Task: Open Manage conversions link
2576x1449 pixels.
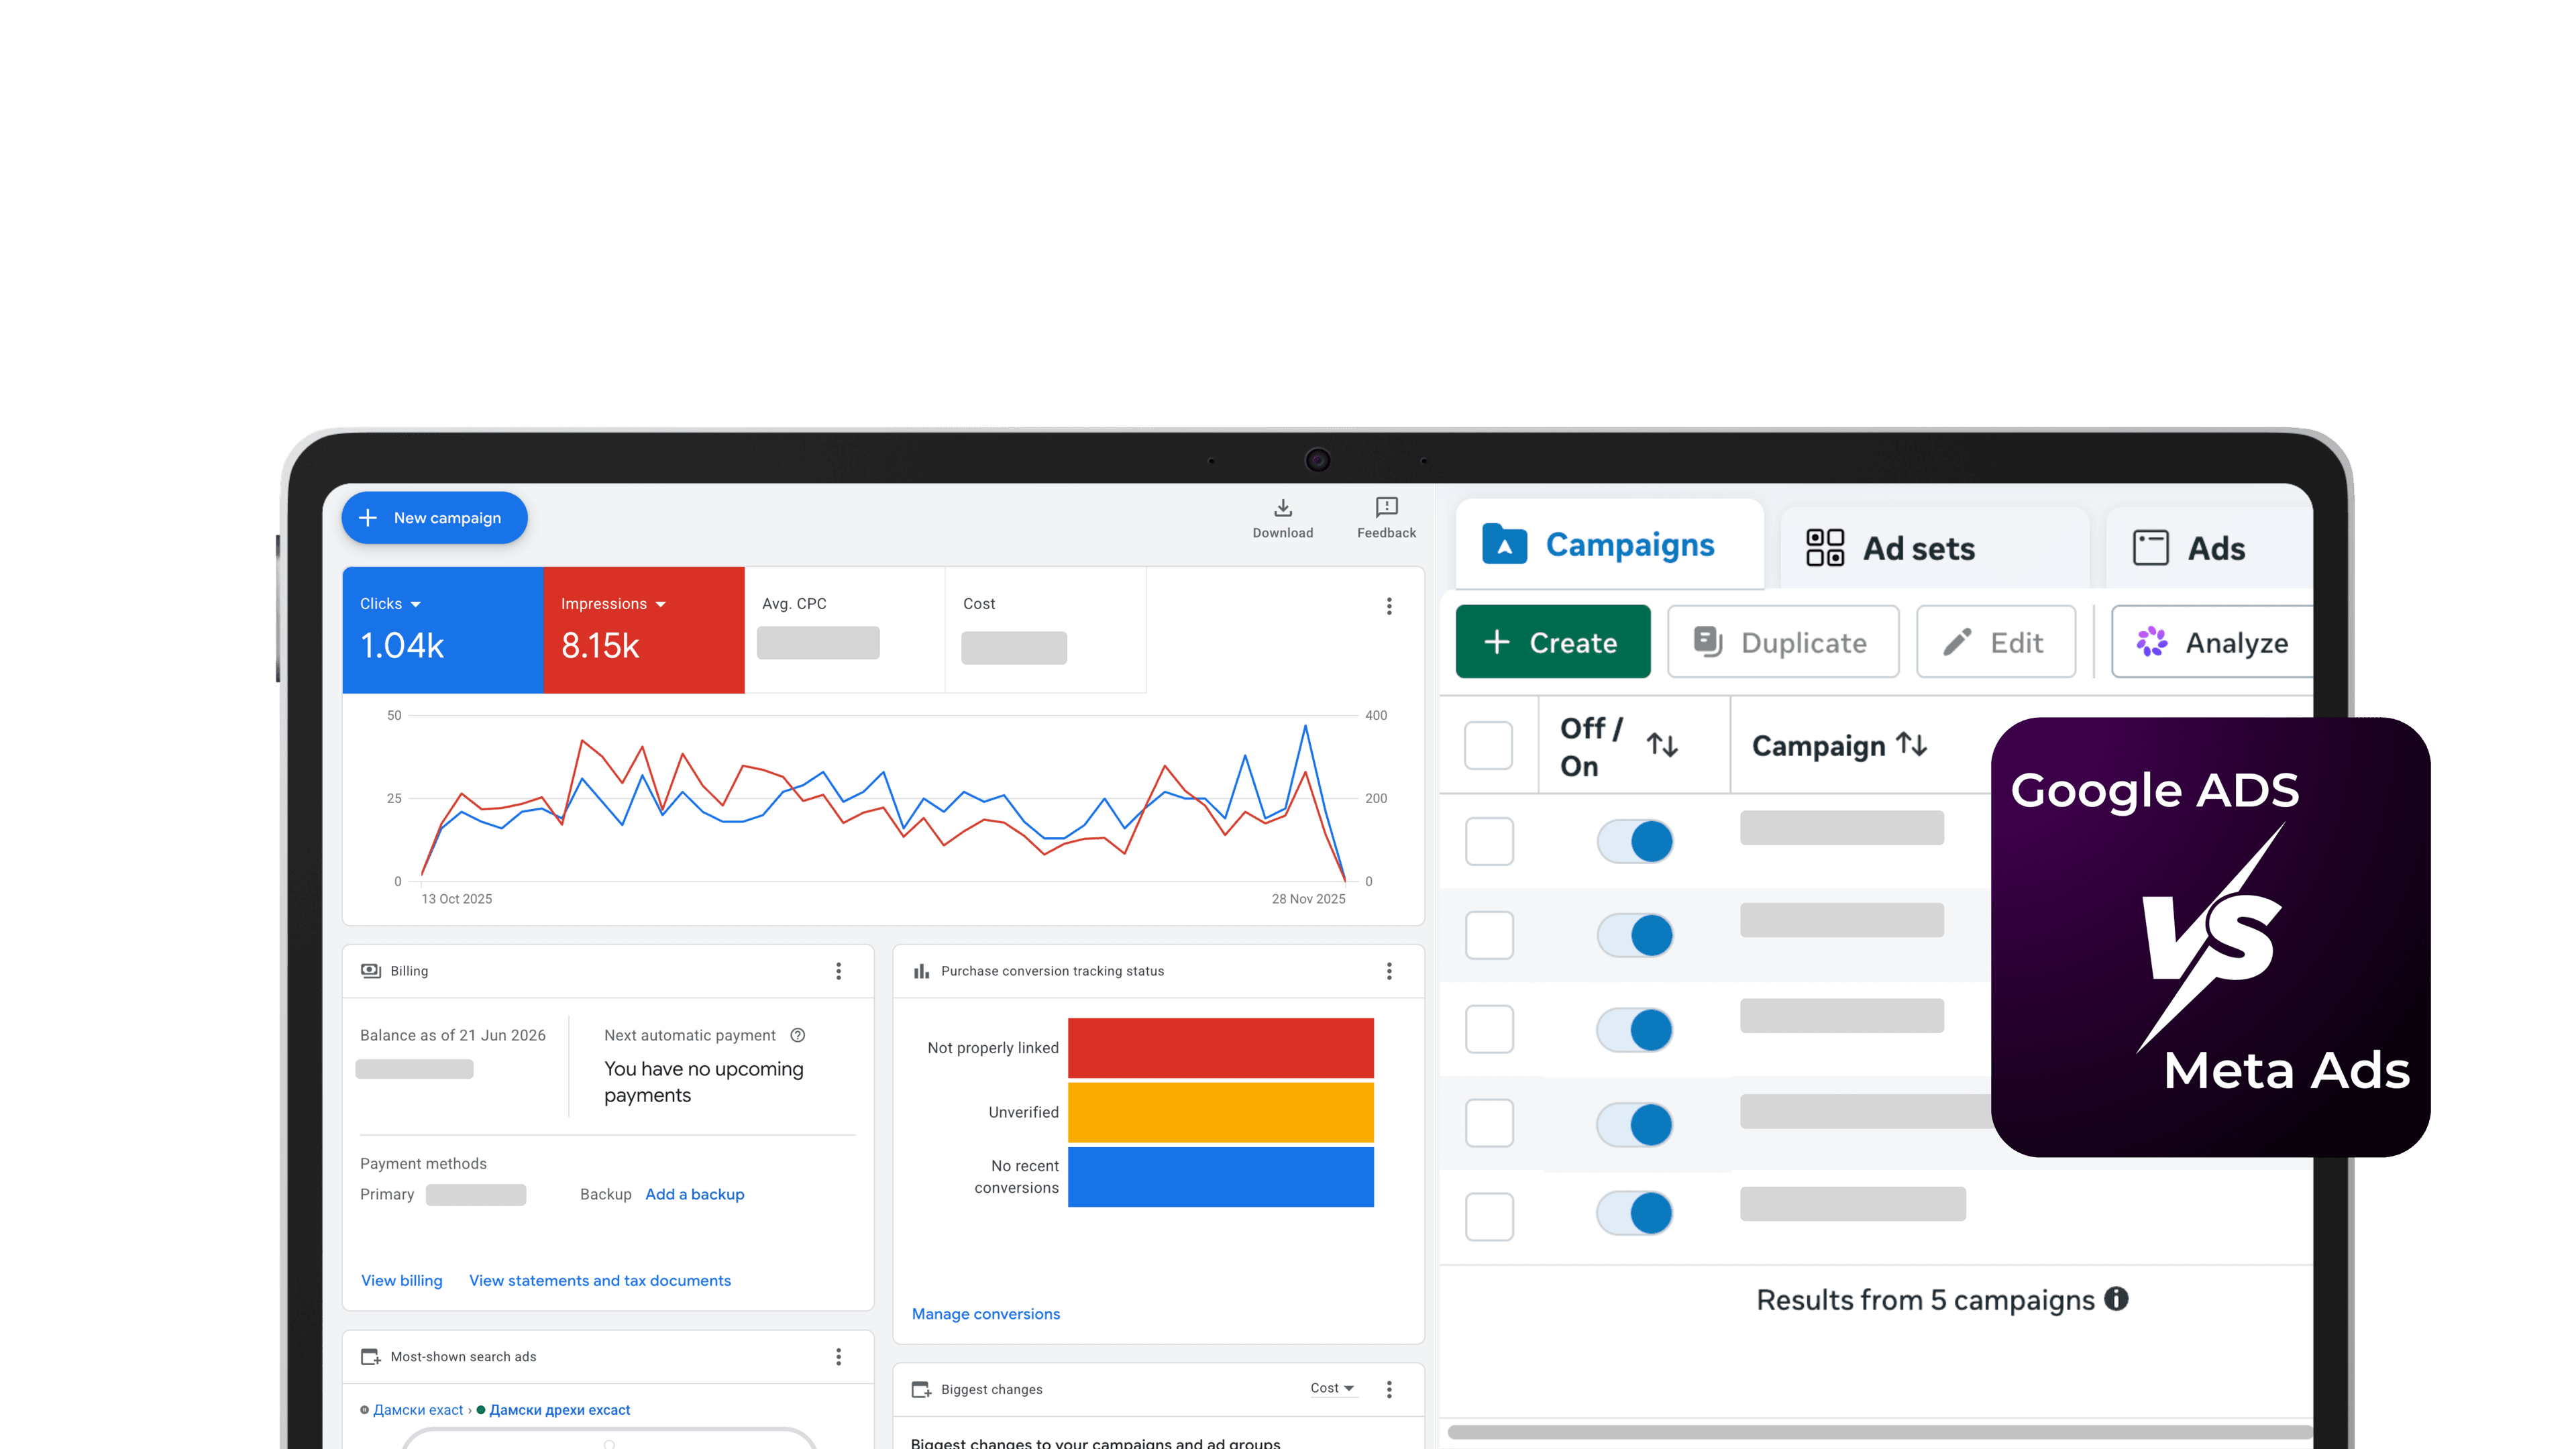Action: [985, 1314]
